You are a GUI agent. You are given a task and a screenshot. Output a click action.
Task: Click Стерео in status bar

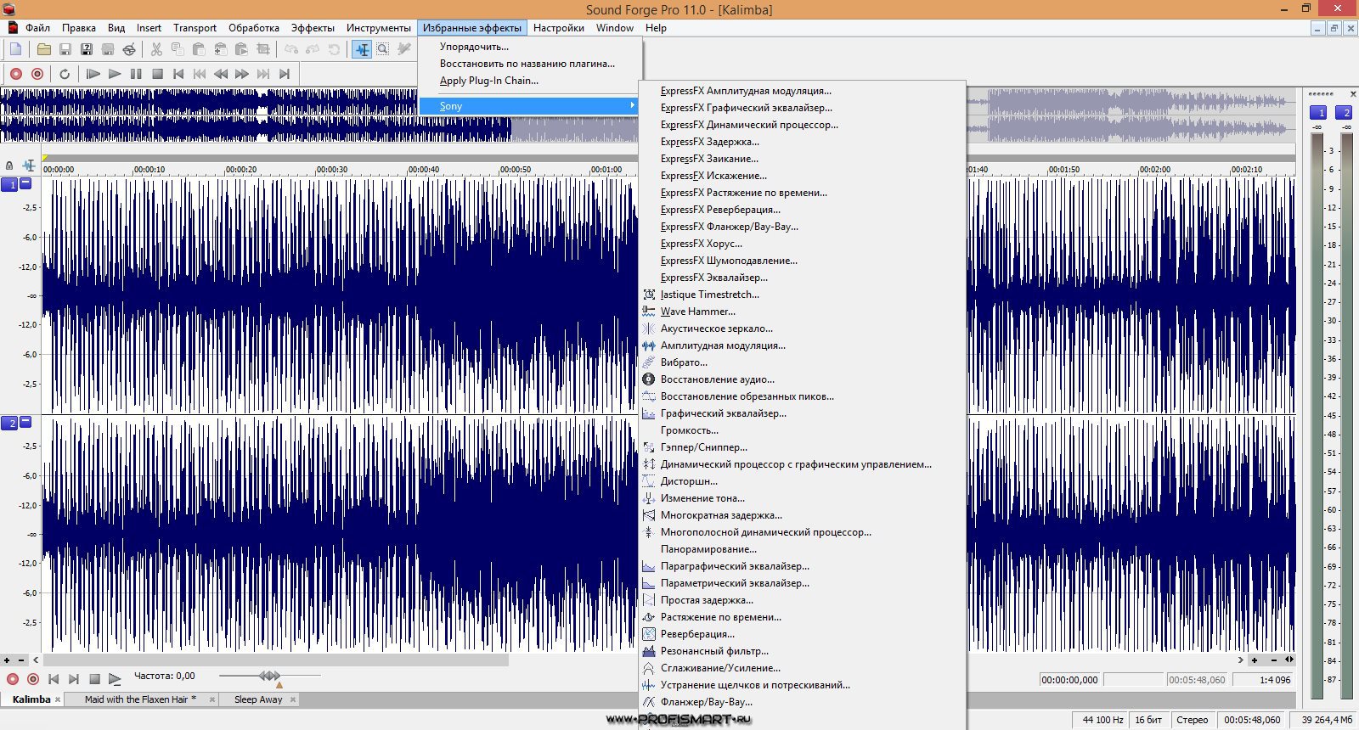coord(1192,720)
